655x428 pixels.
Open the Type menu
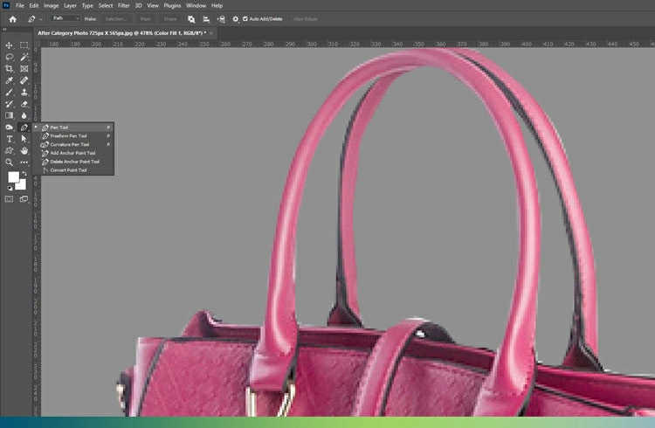pyautogui.click(x=87, y=6)
